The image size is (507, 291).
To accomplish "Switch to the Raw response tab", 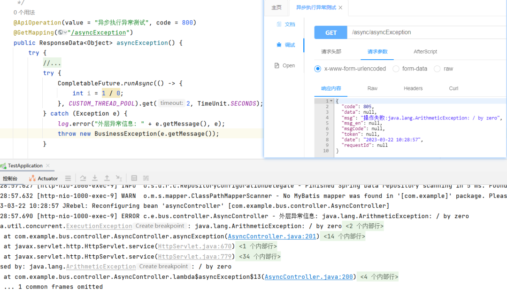I will 372,89.
